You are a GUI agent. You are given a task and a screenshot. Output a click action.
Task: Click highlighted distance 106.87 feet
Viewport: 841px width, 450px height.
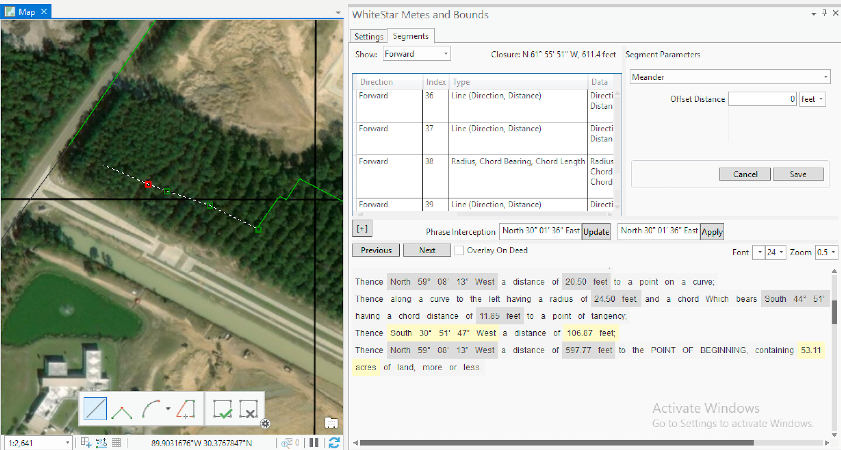coord(591,333)
